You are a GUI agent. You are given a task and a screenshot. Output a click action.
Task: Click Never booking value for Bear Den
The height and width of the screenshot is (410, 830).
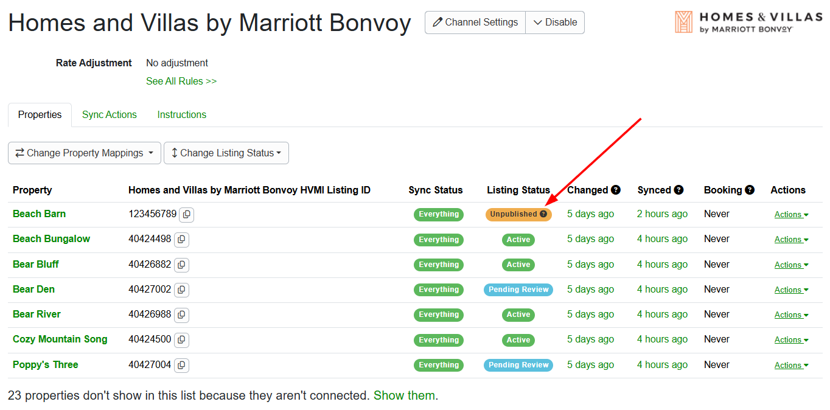717,290
